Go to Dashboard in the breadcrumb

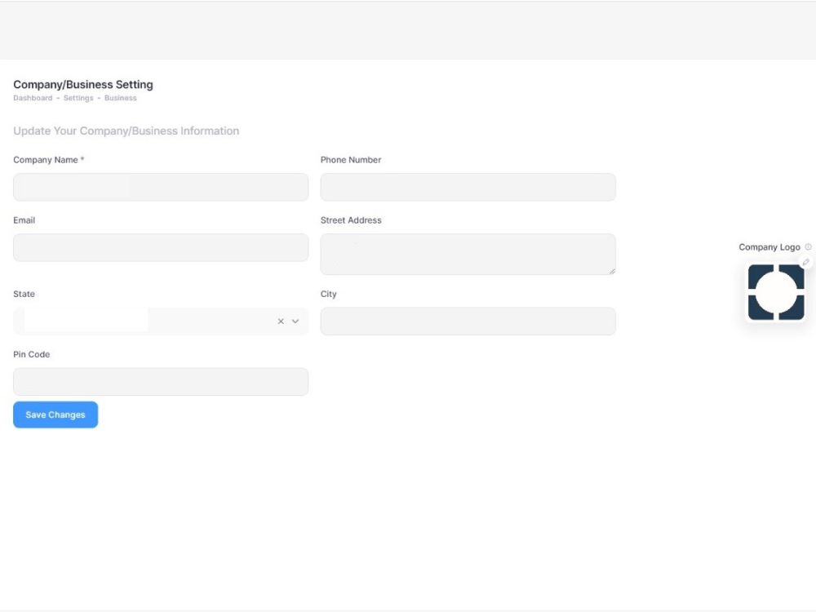tap(33, 98)
